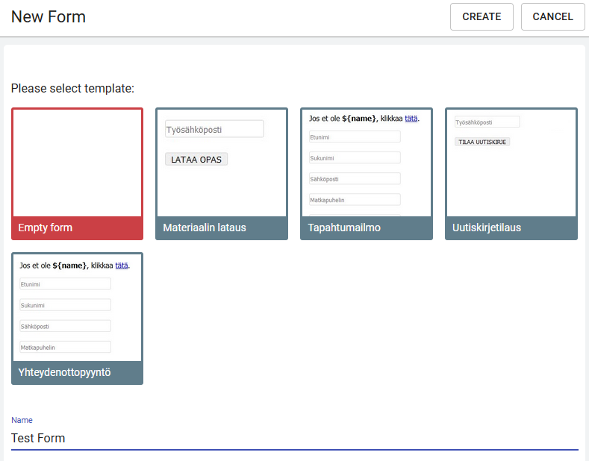Click the Sähköposti field in Yhteydenottopyyntö preview
The image size is (589, 461).
coord(65,326)
